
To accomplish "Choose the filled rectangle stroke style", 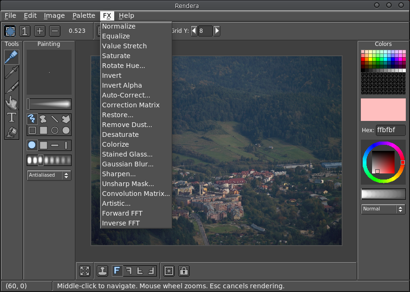I will (x=44, y=130).
